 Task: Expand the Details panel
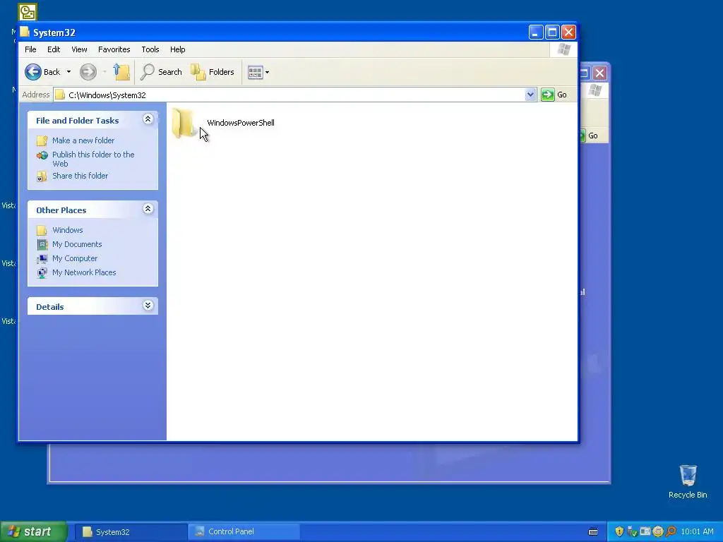(148, 306)
